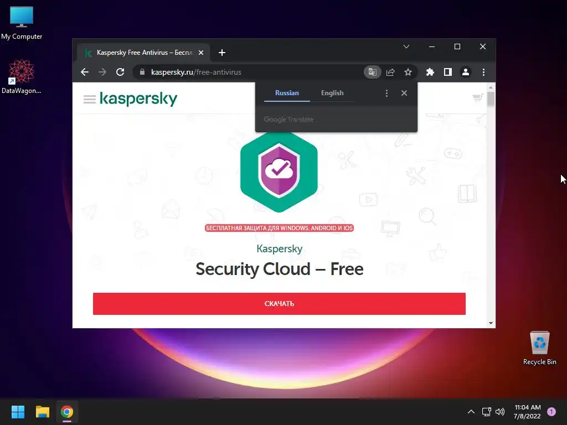Minimize the Chrome window

pos(432,46)
